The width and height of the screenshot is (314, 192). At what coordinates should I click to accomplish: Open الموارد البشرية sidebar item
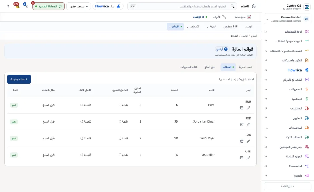(287, 156)
